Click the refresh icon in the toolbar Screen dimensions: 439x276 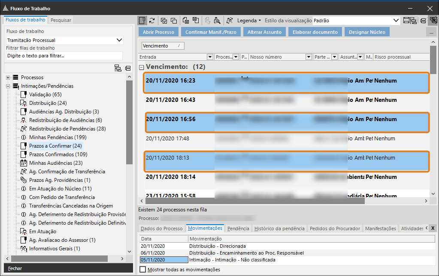coord(152,20)
